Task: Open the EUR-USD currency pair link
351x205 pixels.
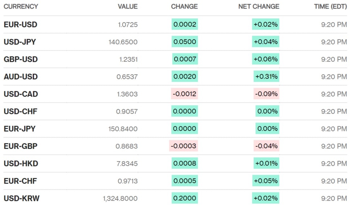Action: pos(20,25)
